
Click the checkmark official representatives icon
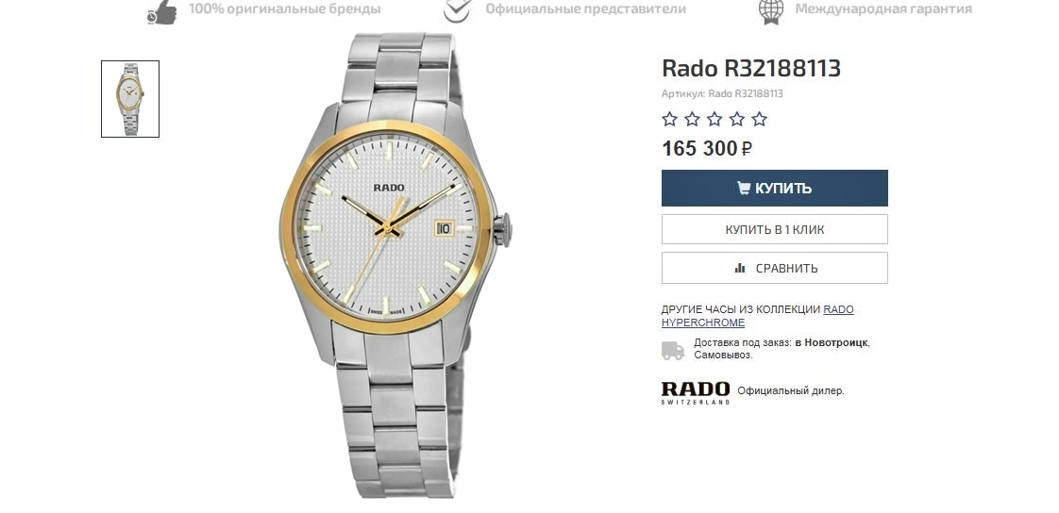point(457,10)
